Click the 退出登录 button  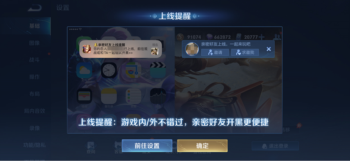click(x=275, y=146)
